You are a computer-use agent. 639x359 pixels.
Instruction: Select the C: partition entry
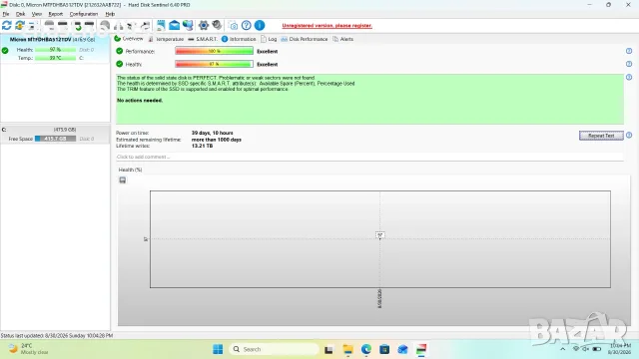[55, 135]
